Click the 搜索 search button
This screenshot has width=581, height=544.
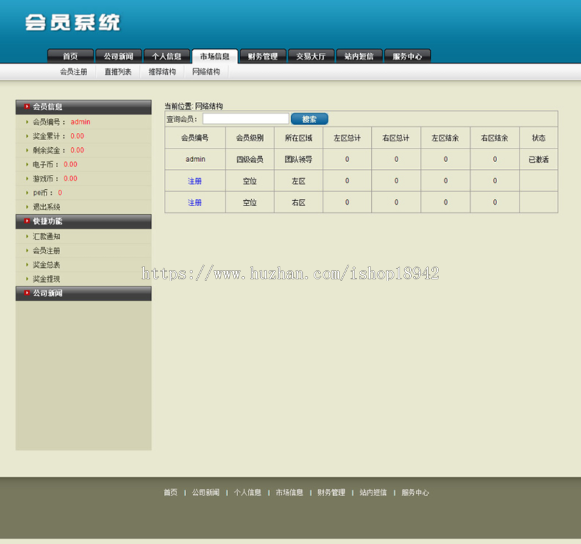(x=309, y=119)
